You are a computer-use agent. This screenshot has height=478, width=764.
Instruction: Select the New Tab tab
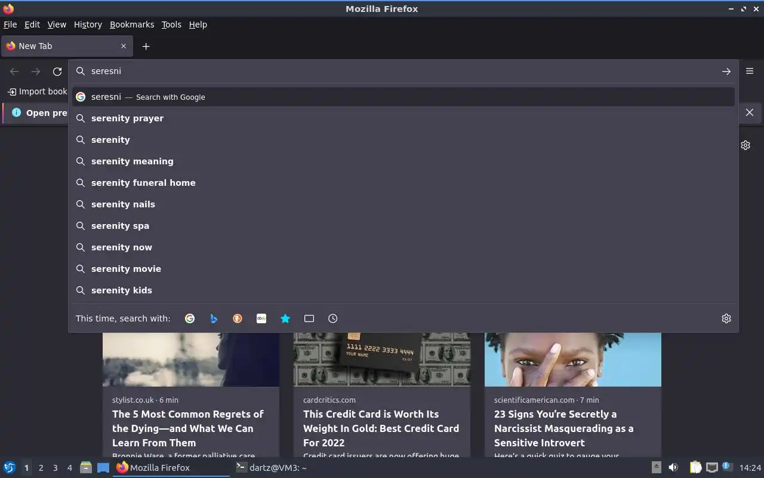point(67,46)
